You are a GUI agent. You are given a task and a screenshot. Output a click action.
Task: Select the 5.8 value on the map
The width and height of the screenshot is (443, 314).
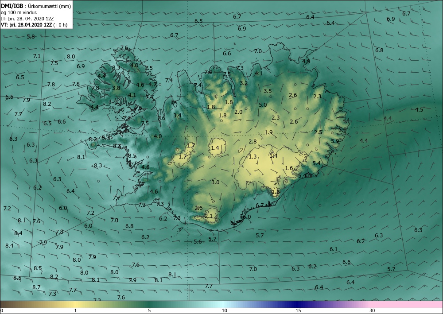[31, 36]
